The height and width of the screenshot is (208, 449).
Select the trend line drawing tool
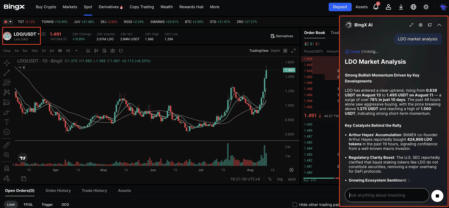click(7, 73)
